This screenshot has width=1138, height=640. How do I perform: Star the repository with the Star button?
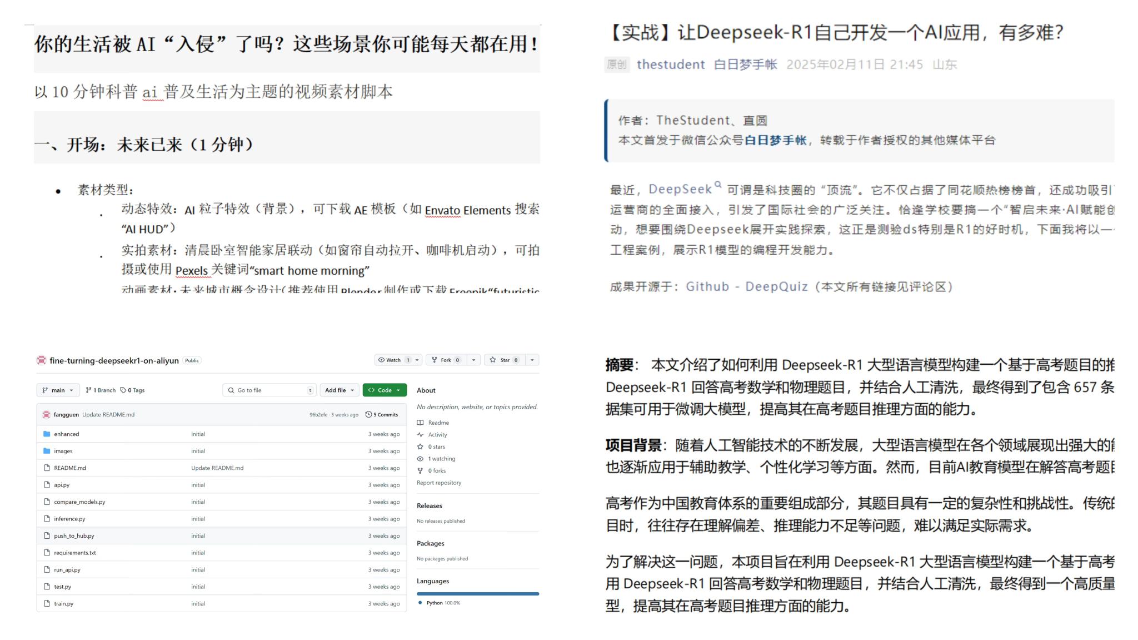tap(504, 360)
